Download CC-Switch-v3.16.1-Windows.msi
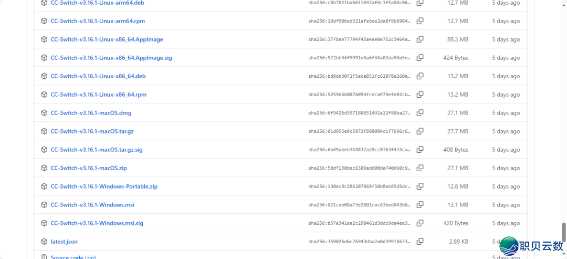This screenshot has height=259, width=567. (x=92, y=205)
